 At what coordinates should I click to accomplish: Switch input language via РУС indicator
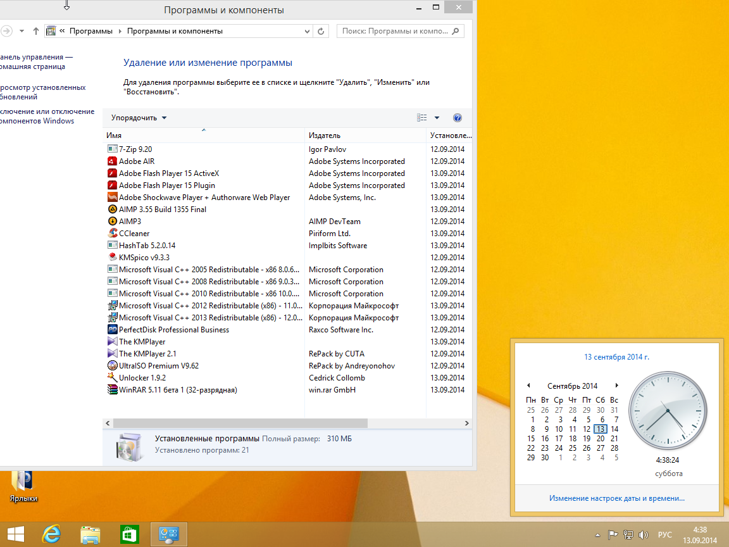(665, 535)
